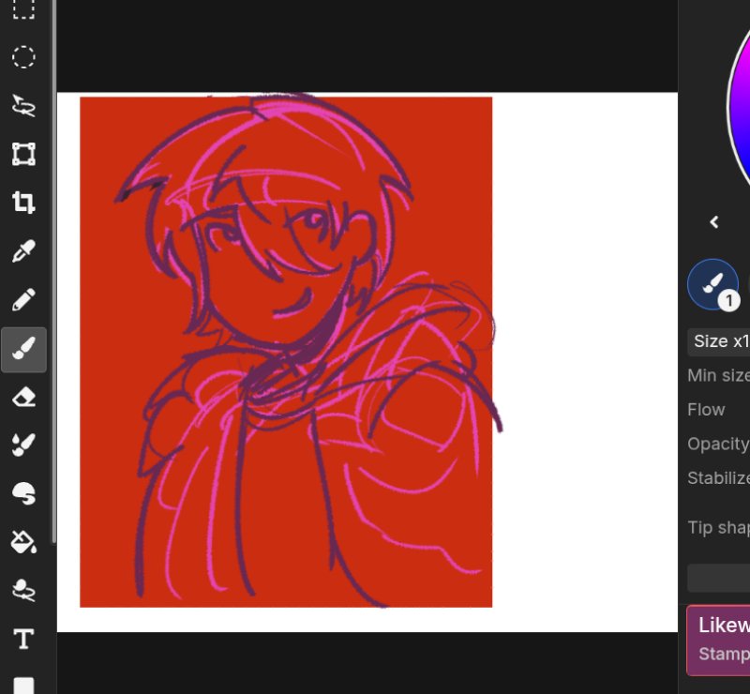Click the purple user card at bottom right
The width and height of the screenshot is (750, 694).
point(718,641)
